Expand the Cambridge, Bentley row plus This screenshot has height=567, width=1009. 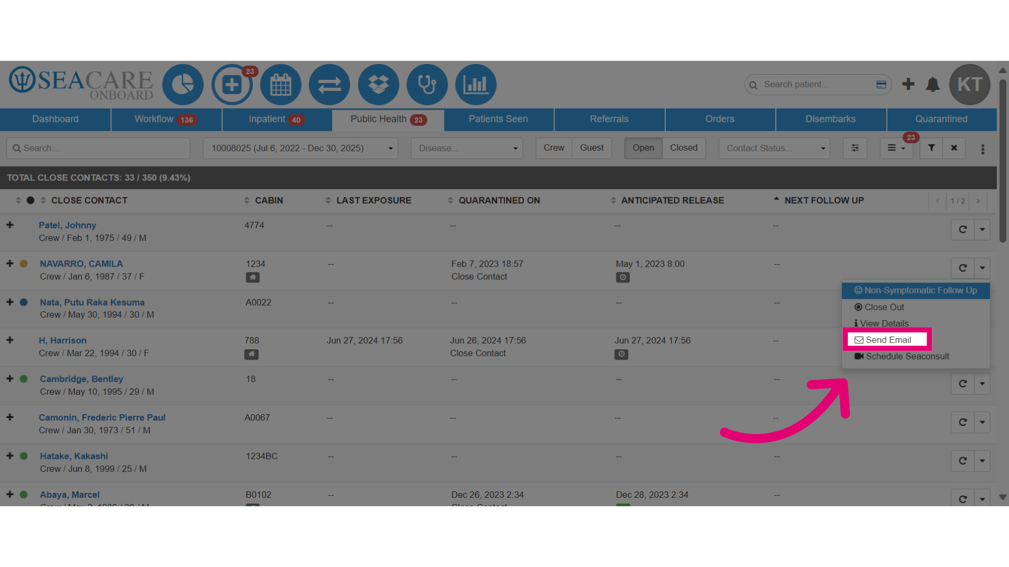click(9, 379)
